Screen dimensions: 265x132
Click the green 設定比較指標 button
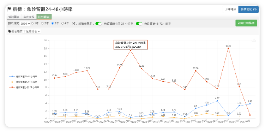click(246, 23)
